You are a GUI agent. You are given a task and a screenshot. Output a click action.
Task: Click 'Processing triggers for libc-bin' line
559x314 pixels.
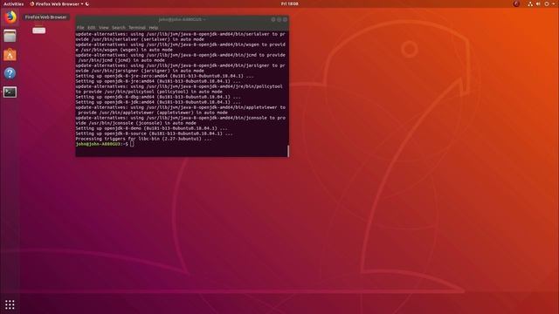[143, 139]
